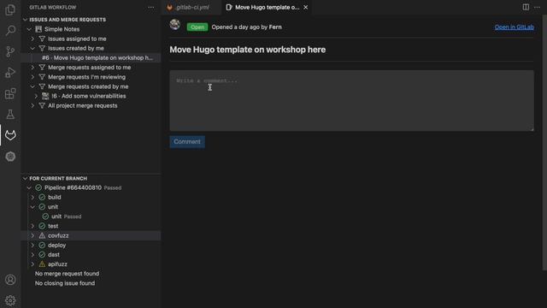Click the comment box resize handle corner

click(532, 129)
